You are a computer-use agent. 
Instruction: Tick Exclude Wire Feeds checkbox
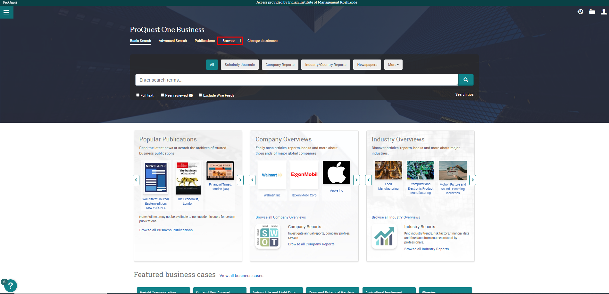pyautogui.click(x=200, y=95)
